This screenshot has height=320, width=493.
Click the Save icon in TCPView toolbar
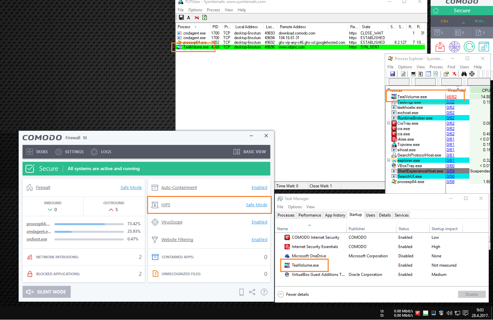(181, 18)
